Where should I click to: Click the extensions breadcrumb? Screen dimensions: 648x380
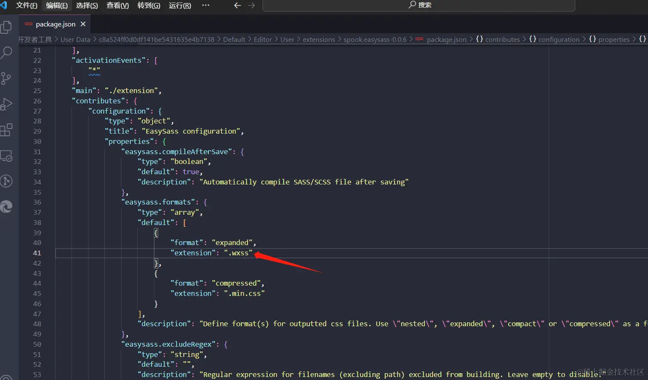(319, 39)
